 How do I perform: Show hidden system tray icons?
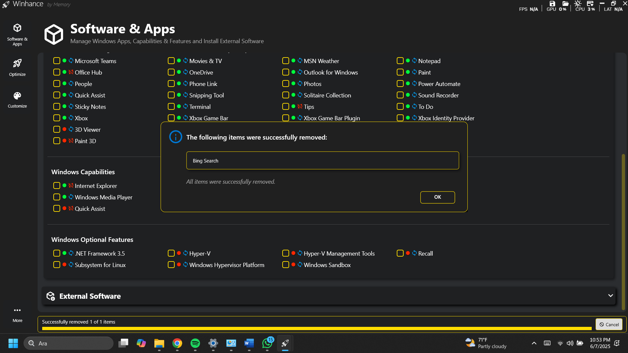534,343
